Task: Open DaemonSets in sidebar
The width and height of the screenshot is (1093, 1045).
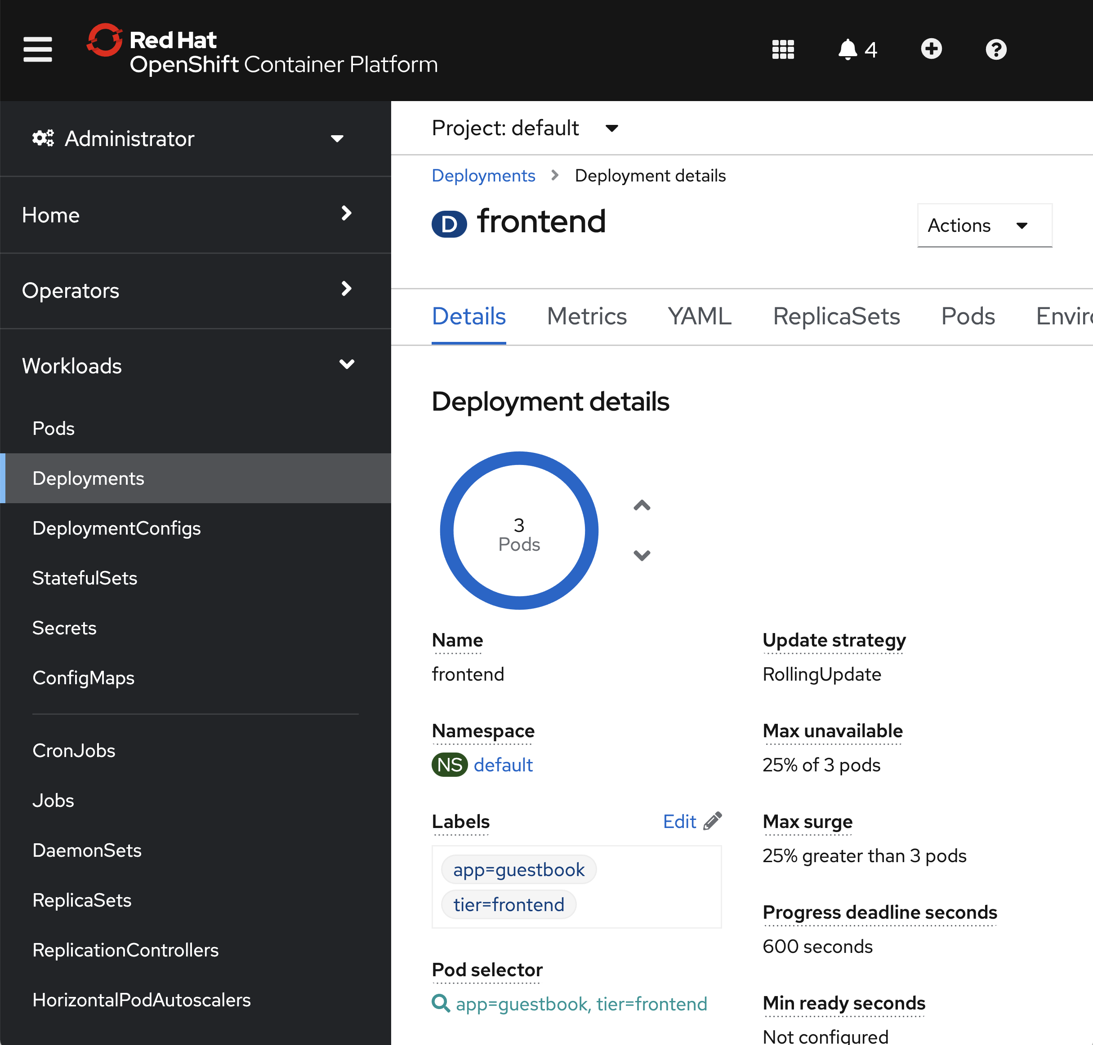Action: [x=195, y=850]
